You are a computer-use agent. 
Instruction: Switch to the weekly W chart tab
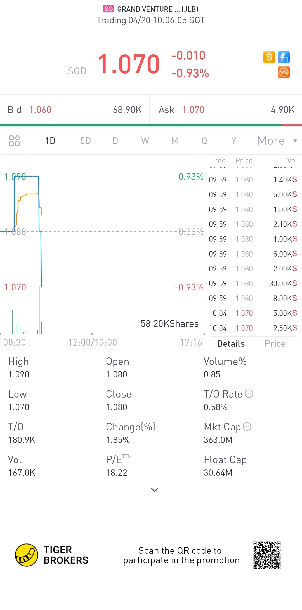[x=145, y=141]
